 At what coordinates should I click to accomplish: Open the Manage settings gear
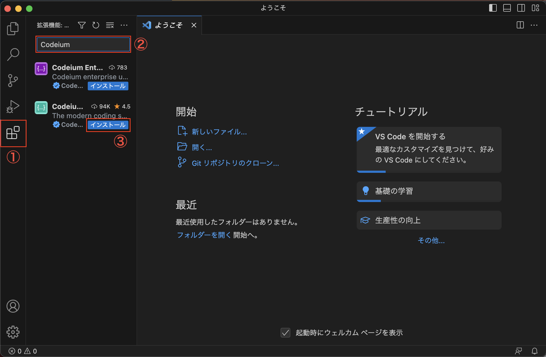pyautogui.click(x=13, y=332)
